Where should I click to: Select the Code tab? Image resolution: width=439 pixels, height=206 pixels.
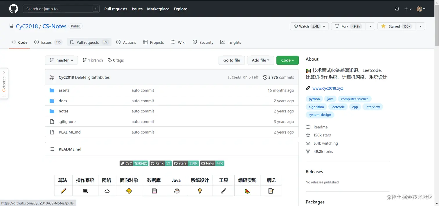19,42
